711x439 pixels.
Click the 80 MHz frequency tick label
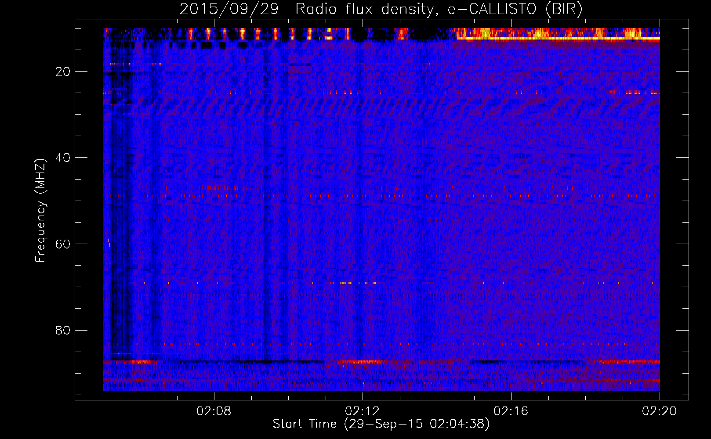(x=63, y=330)
